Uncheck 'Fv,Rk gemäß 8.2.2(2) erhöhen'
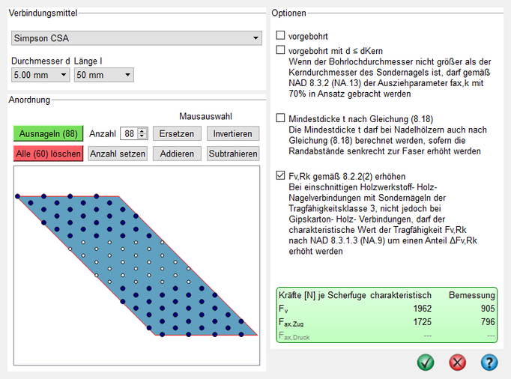This screenshot has width=511, height=379. (281, 176)
